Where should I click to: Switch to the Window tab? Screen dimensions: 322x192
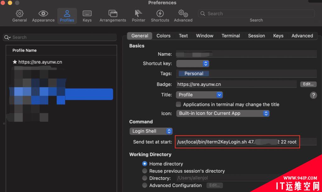tap(204, 36)
